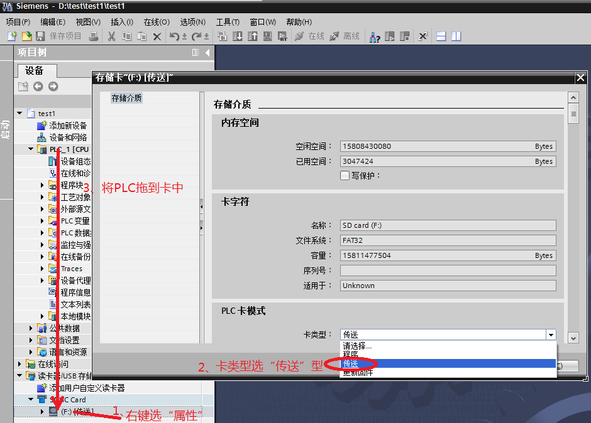Screen dimensions: 591x423
Task: Choose 传送 from the card type list
Action: pos(448,363)
